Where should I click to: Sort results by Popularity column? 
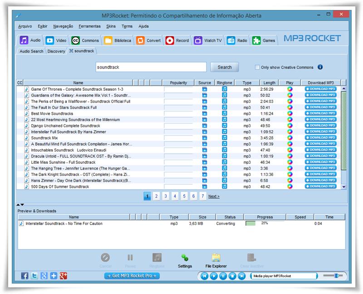click(x=178, y=83)
